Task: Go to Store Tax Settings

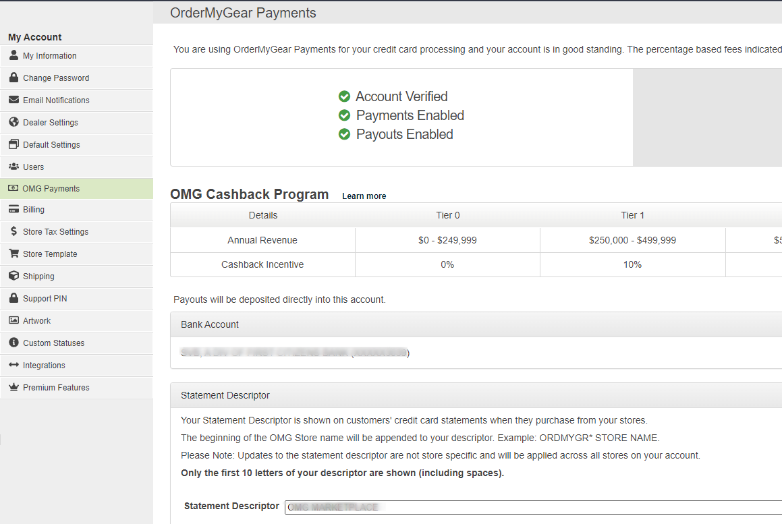Action: tap(77, 232)
